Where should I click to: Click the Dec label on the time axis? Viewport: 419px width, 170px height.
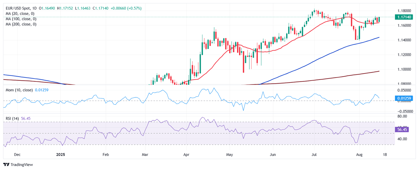coord(17,154)
